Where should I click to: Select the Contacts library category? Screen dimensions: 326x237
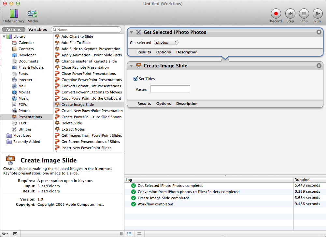[26, 49]
